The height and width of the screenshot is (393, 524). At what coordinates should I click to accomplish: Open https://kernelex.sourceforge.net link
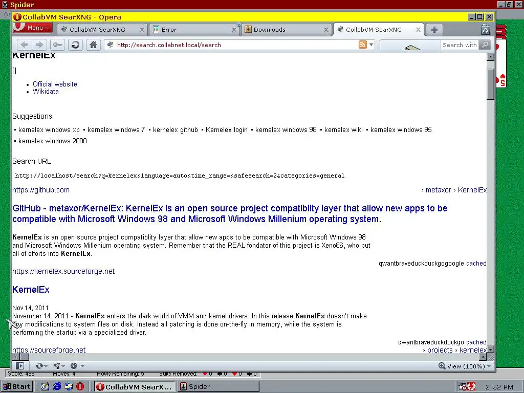pyautogui.click(x=63, y=271)
